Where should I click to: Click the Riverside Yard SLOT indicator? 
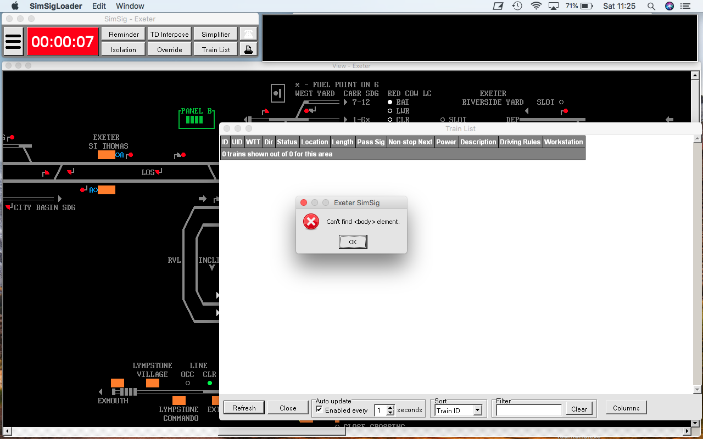561,102
